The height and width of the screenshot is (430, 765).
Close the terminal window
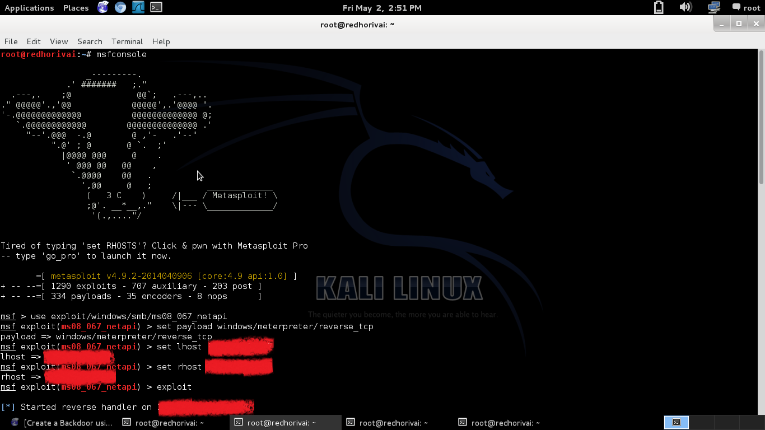tap(755, 24)
